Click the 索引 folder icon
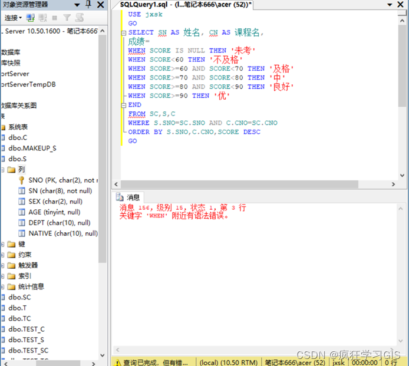 click(x=11, y=276)
